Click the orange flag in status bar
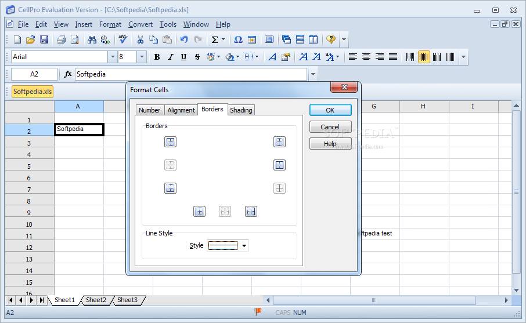 tap(258, 312)
